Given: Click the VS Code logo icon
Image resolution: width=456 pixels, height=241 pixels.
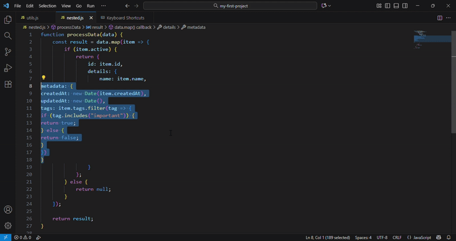Looking at the screenshot, I should [x=6, y=6].
